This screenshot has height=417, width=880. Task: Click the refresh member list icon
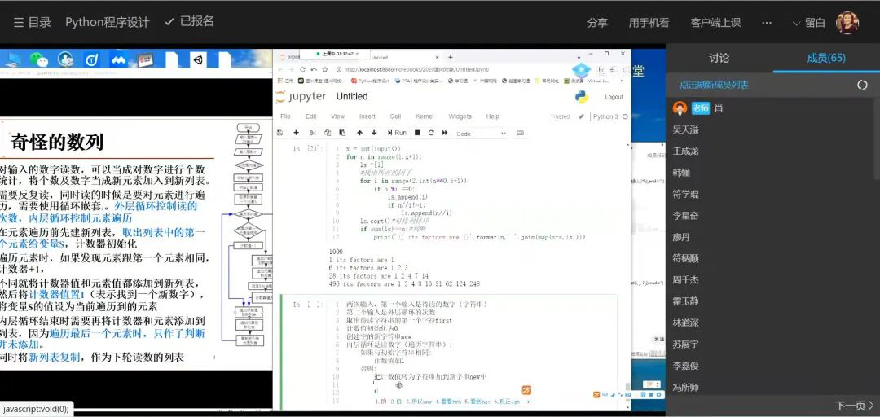pos(862,85)
